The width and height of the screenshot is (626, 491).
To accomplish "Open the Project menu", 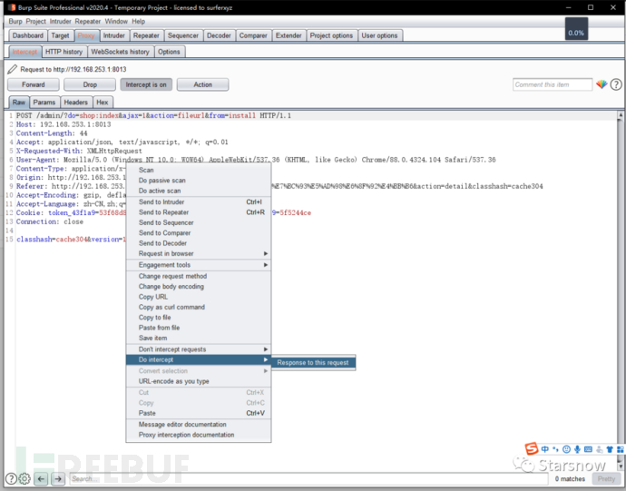I will tap(36, 21).
